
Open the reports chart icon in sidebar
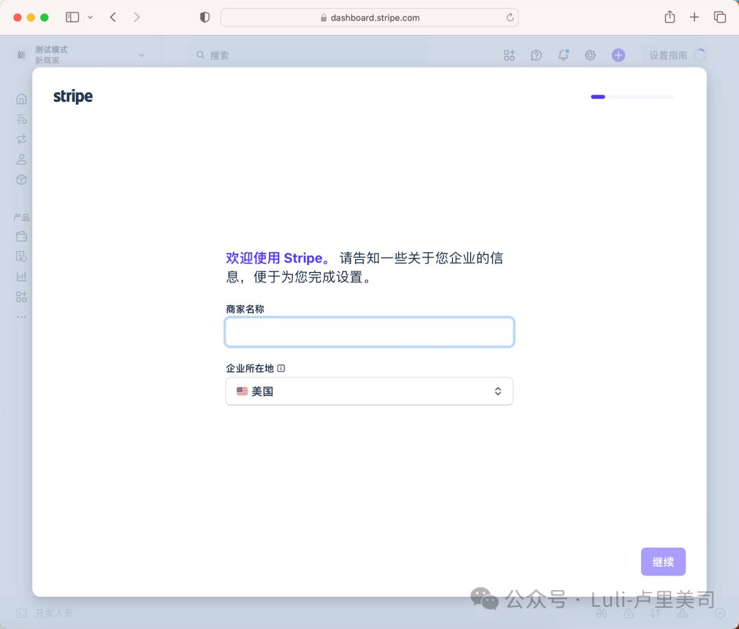(x=21, y=276)
